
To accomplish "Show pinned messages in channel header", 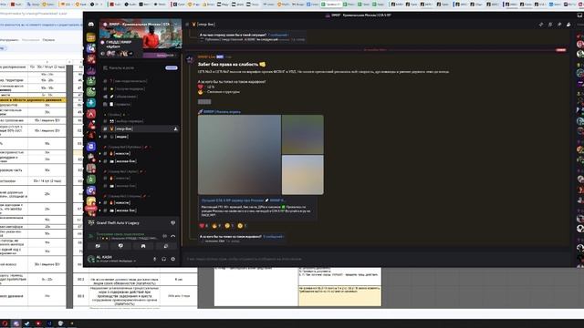I will tap(559, 25).
